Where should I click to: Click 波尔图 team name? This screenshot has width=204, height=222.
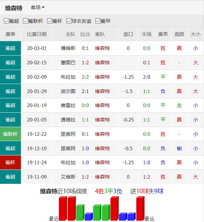tap(68, 91)
